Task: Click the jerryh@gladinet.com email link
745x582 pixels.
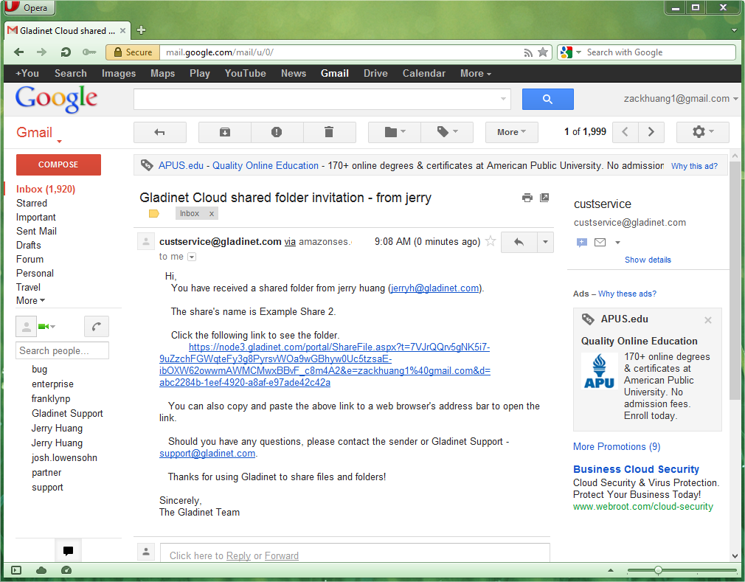Action: coord(434,288)
